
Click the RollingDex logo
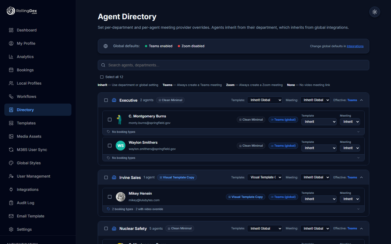(x=22, y=11)
